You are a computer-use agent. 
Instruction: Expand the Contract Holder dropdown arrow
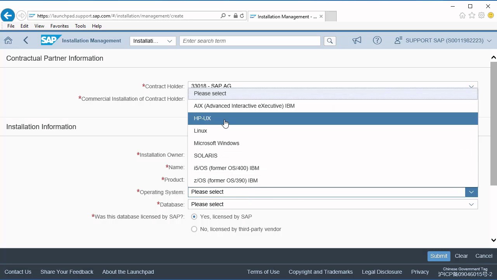471,86
